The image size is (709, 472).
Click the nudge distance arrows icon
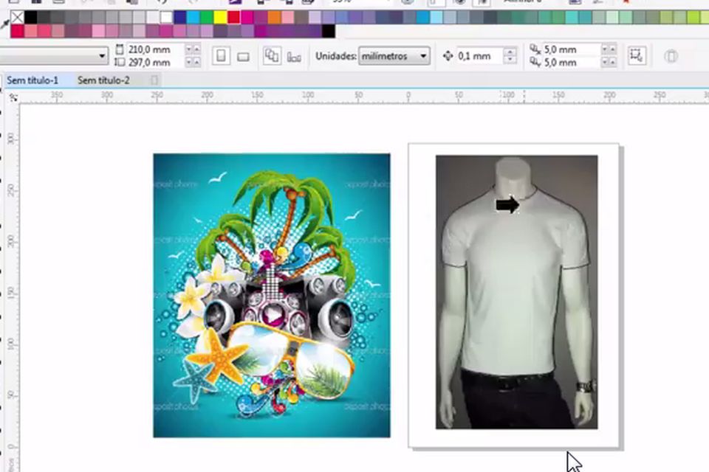point(448,56)
